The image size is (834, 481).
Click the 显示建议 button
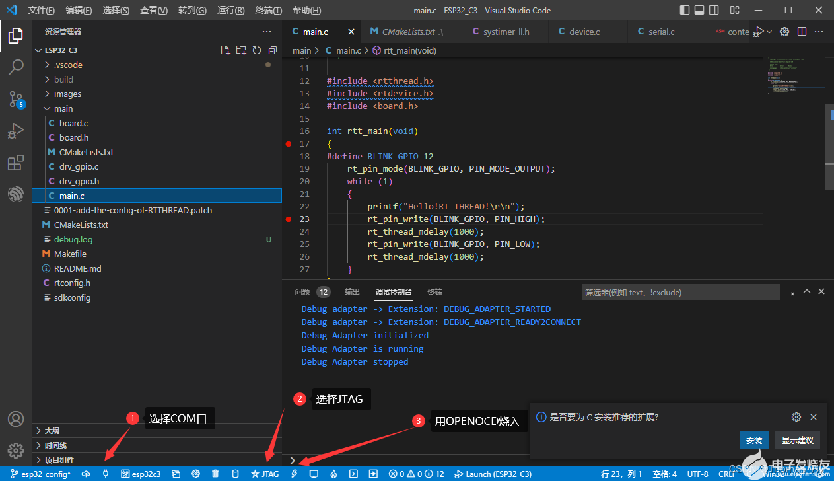coord(798,440)
